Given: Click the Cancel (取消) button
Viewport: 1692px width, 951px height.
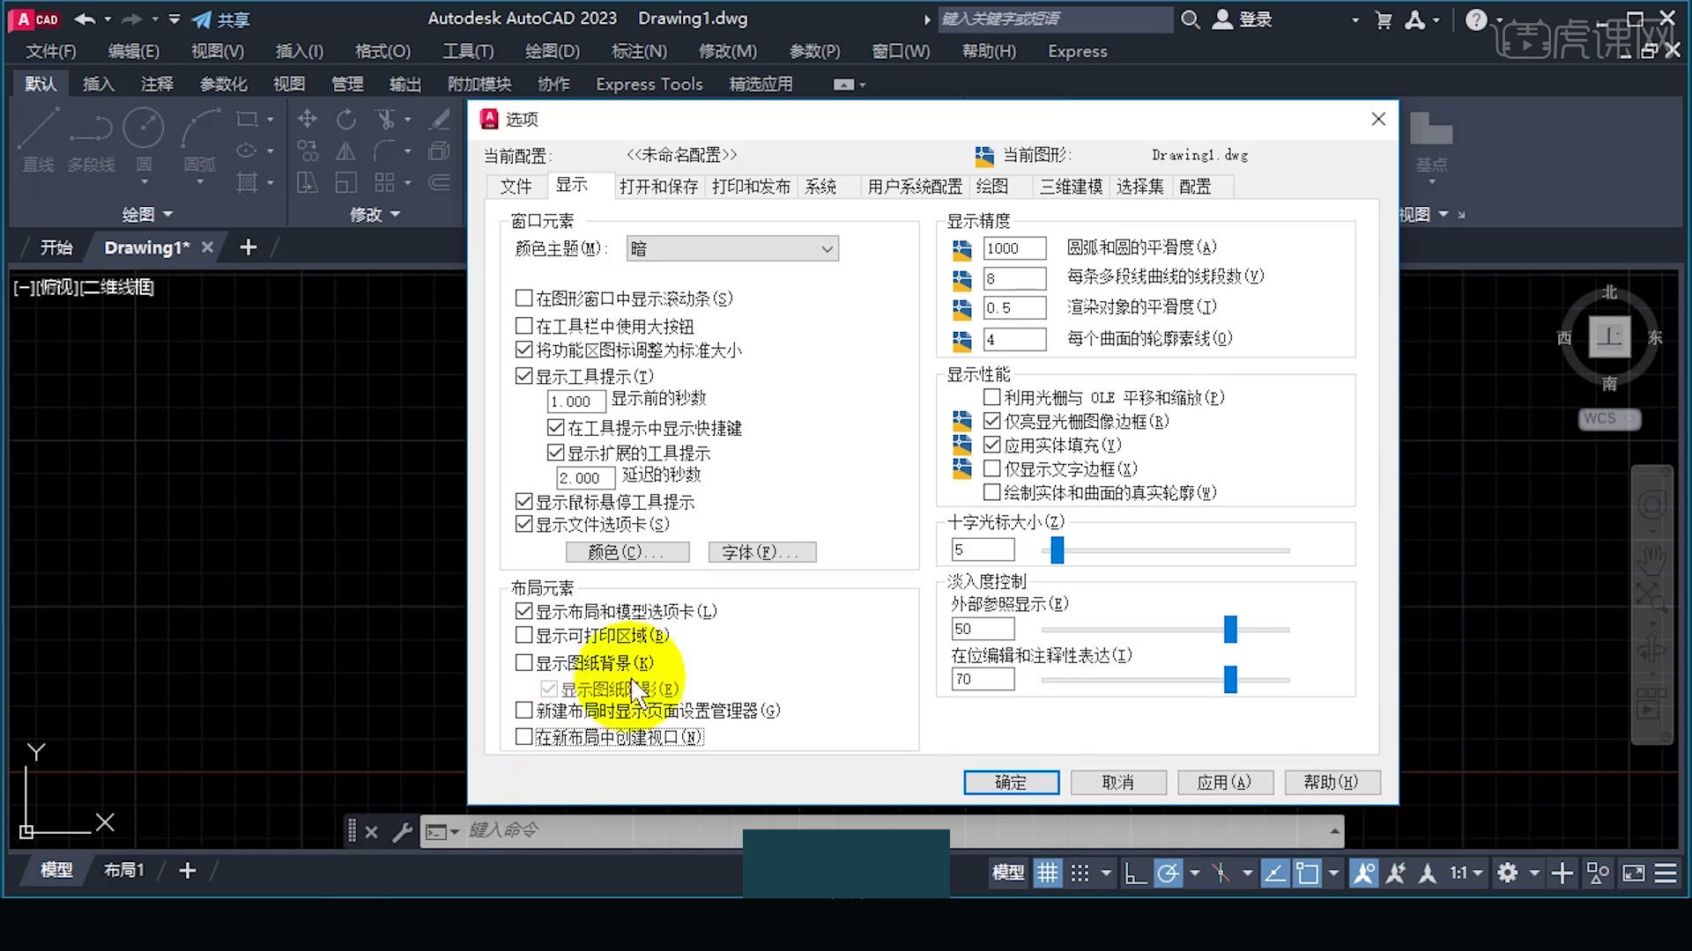Looking at the screenshot, I should (x=1118, y=782).
